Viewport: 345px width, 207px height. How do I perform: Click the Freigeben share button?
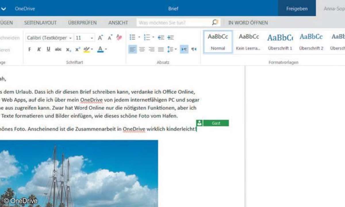297,8
